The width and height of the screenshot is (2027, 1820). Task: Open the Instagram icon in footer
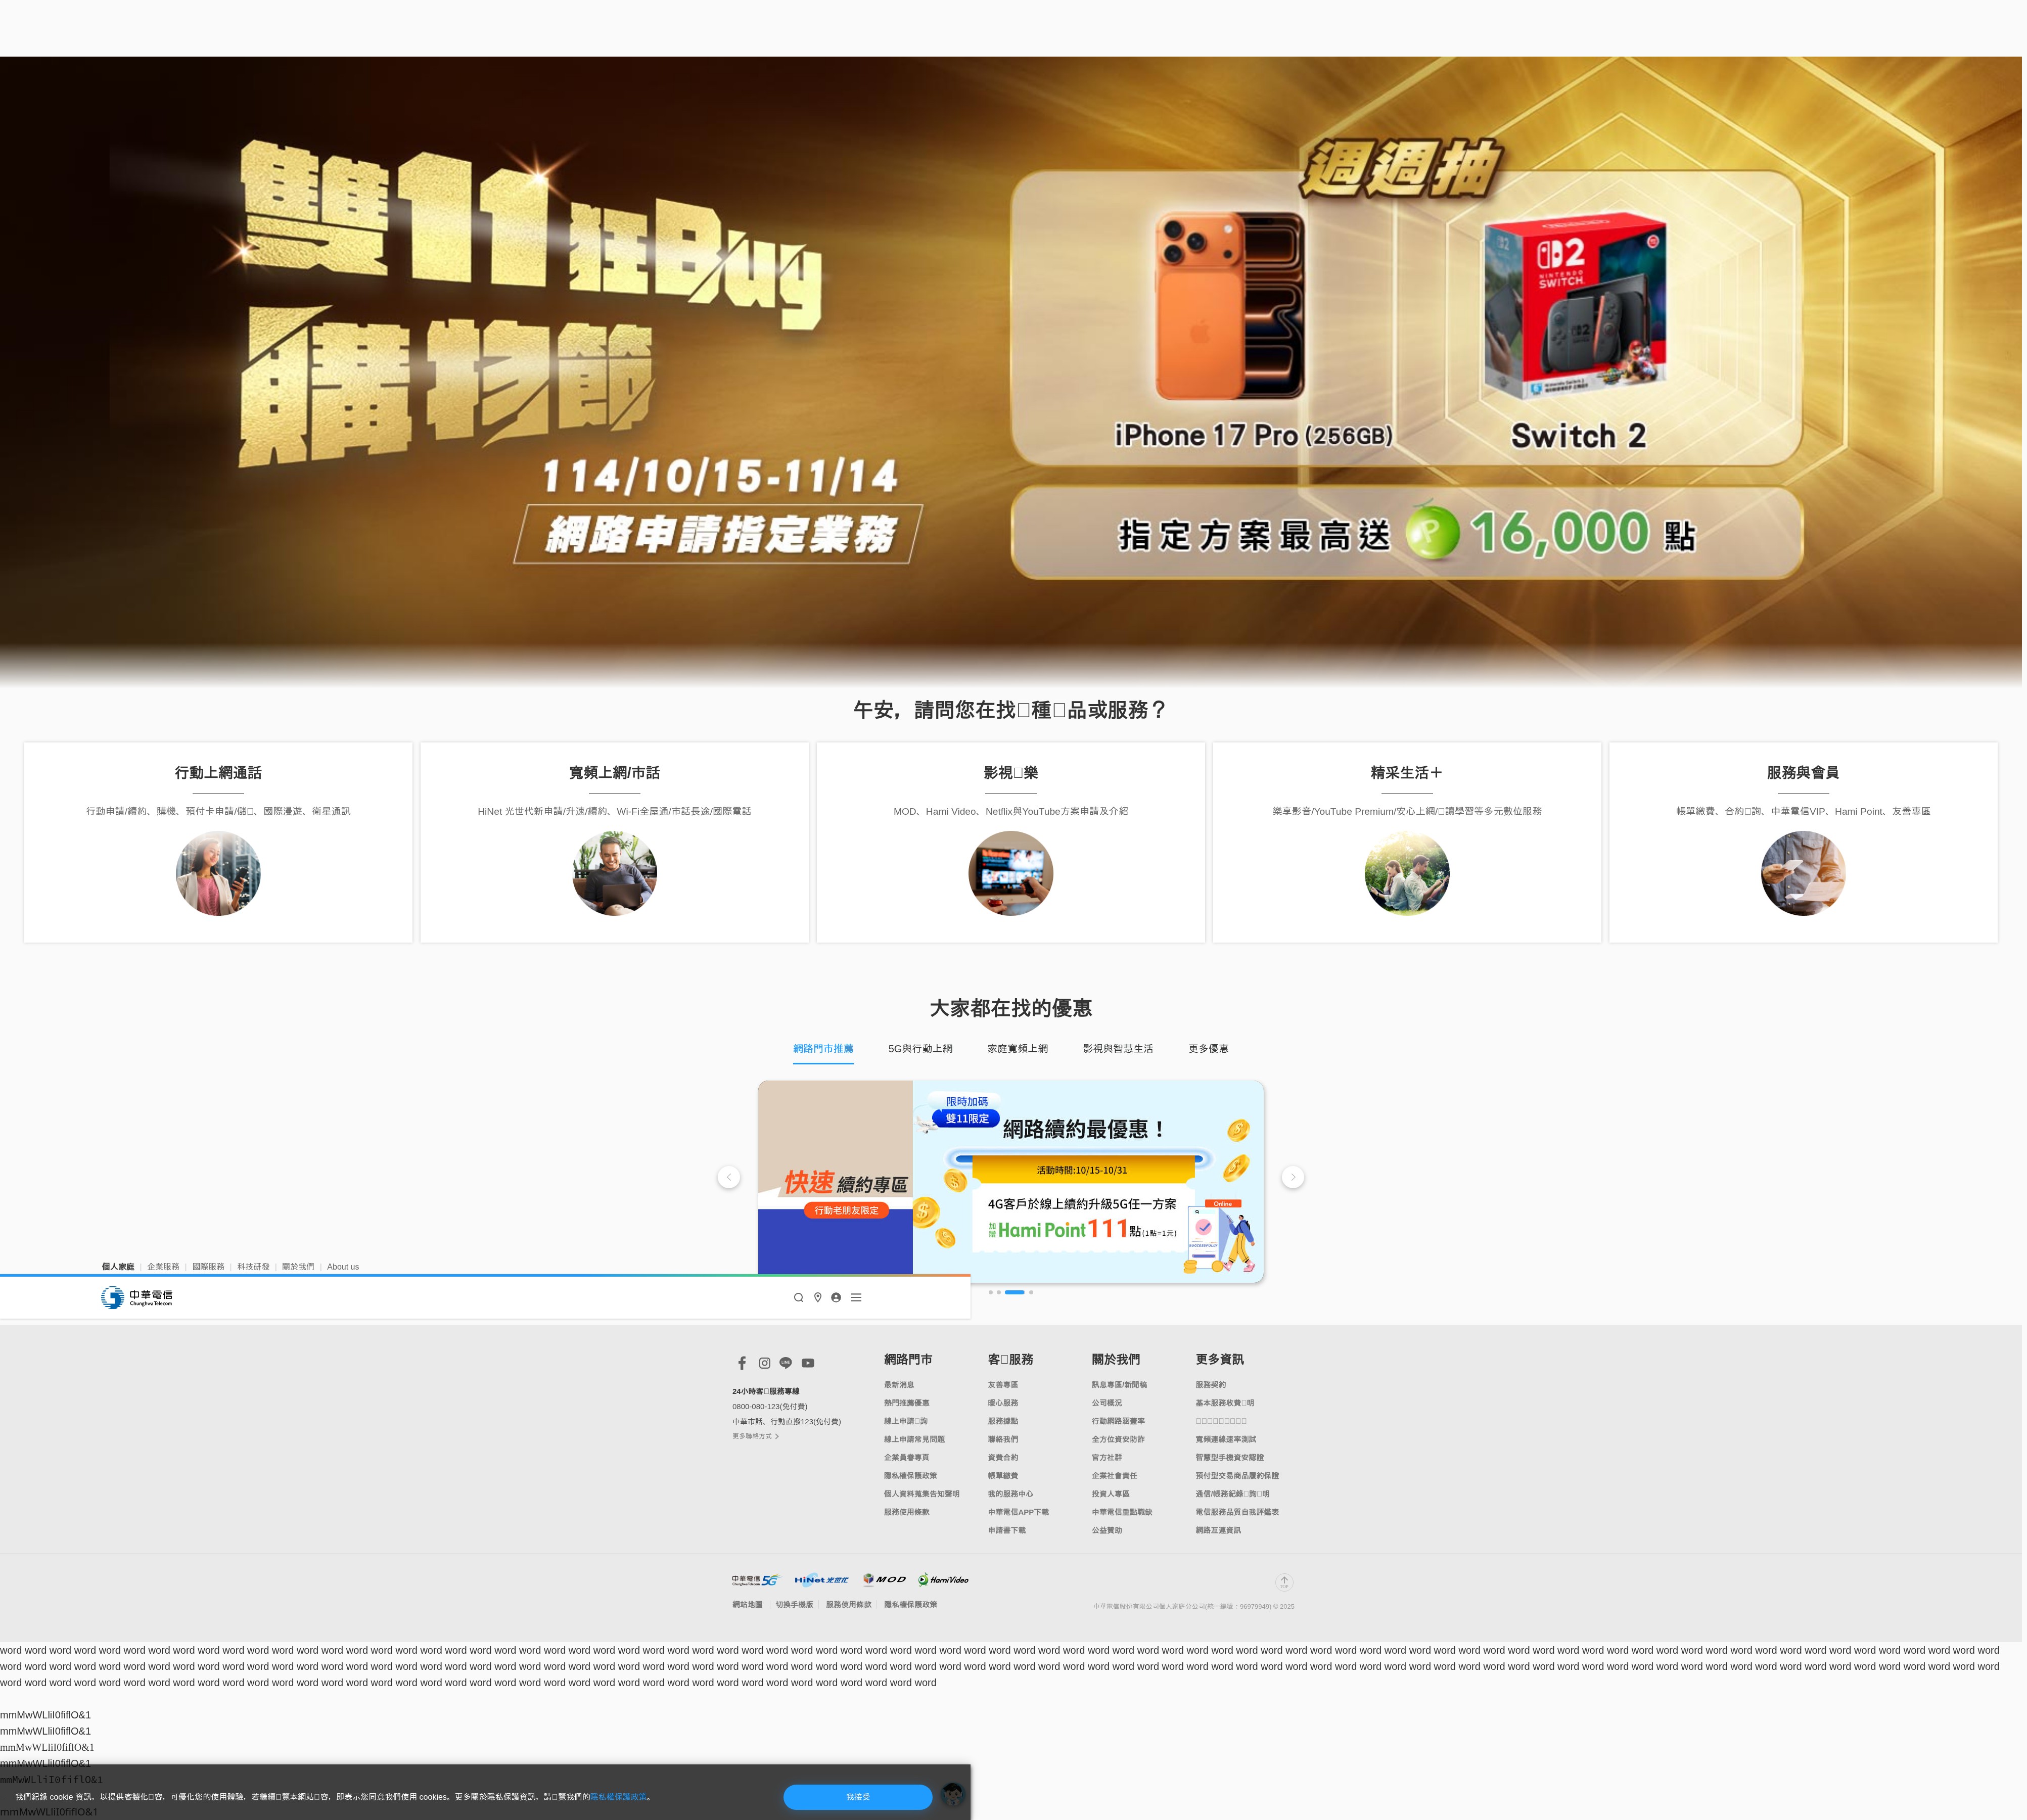pyautogui.click(x=764, y=1363)
